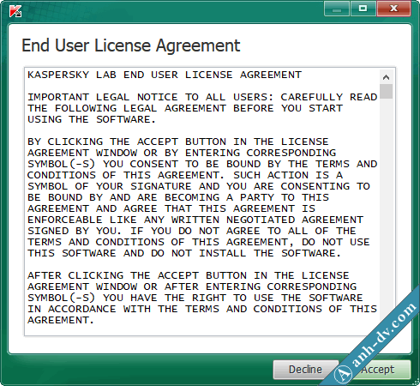Click the End User License Agreement heading
The image size is (420, 386).
point(131,45)
